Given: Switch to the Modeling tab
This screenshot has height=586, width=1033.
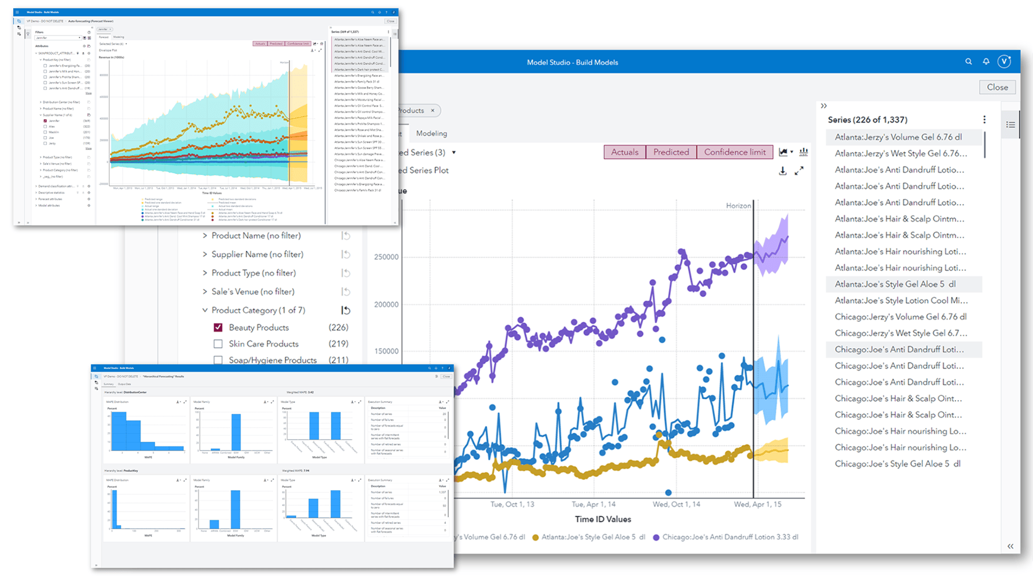Looking at the screenshot, I should (x=431, y=133).
